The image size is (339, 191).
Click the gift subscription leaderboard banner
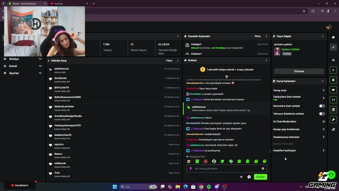(x=227, y=70)
